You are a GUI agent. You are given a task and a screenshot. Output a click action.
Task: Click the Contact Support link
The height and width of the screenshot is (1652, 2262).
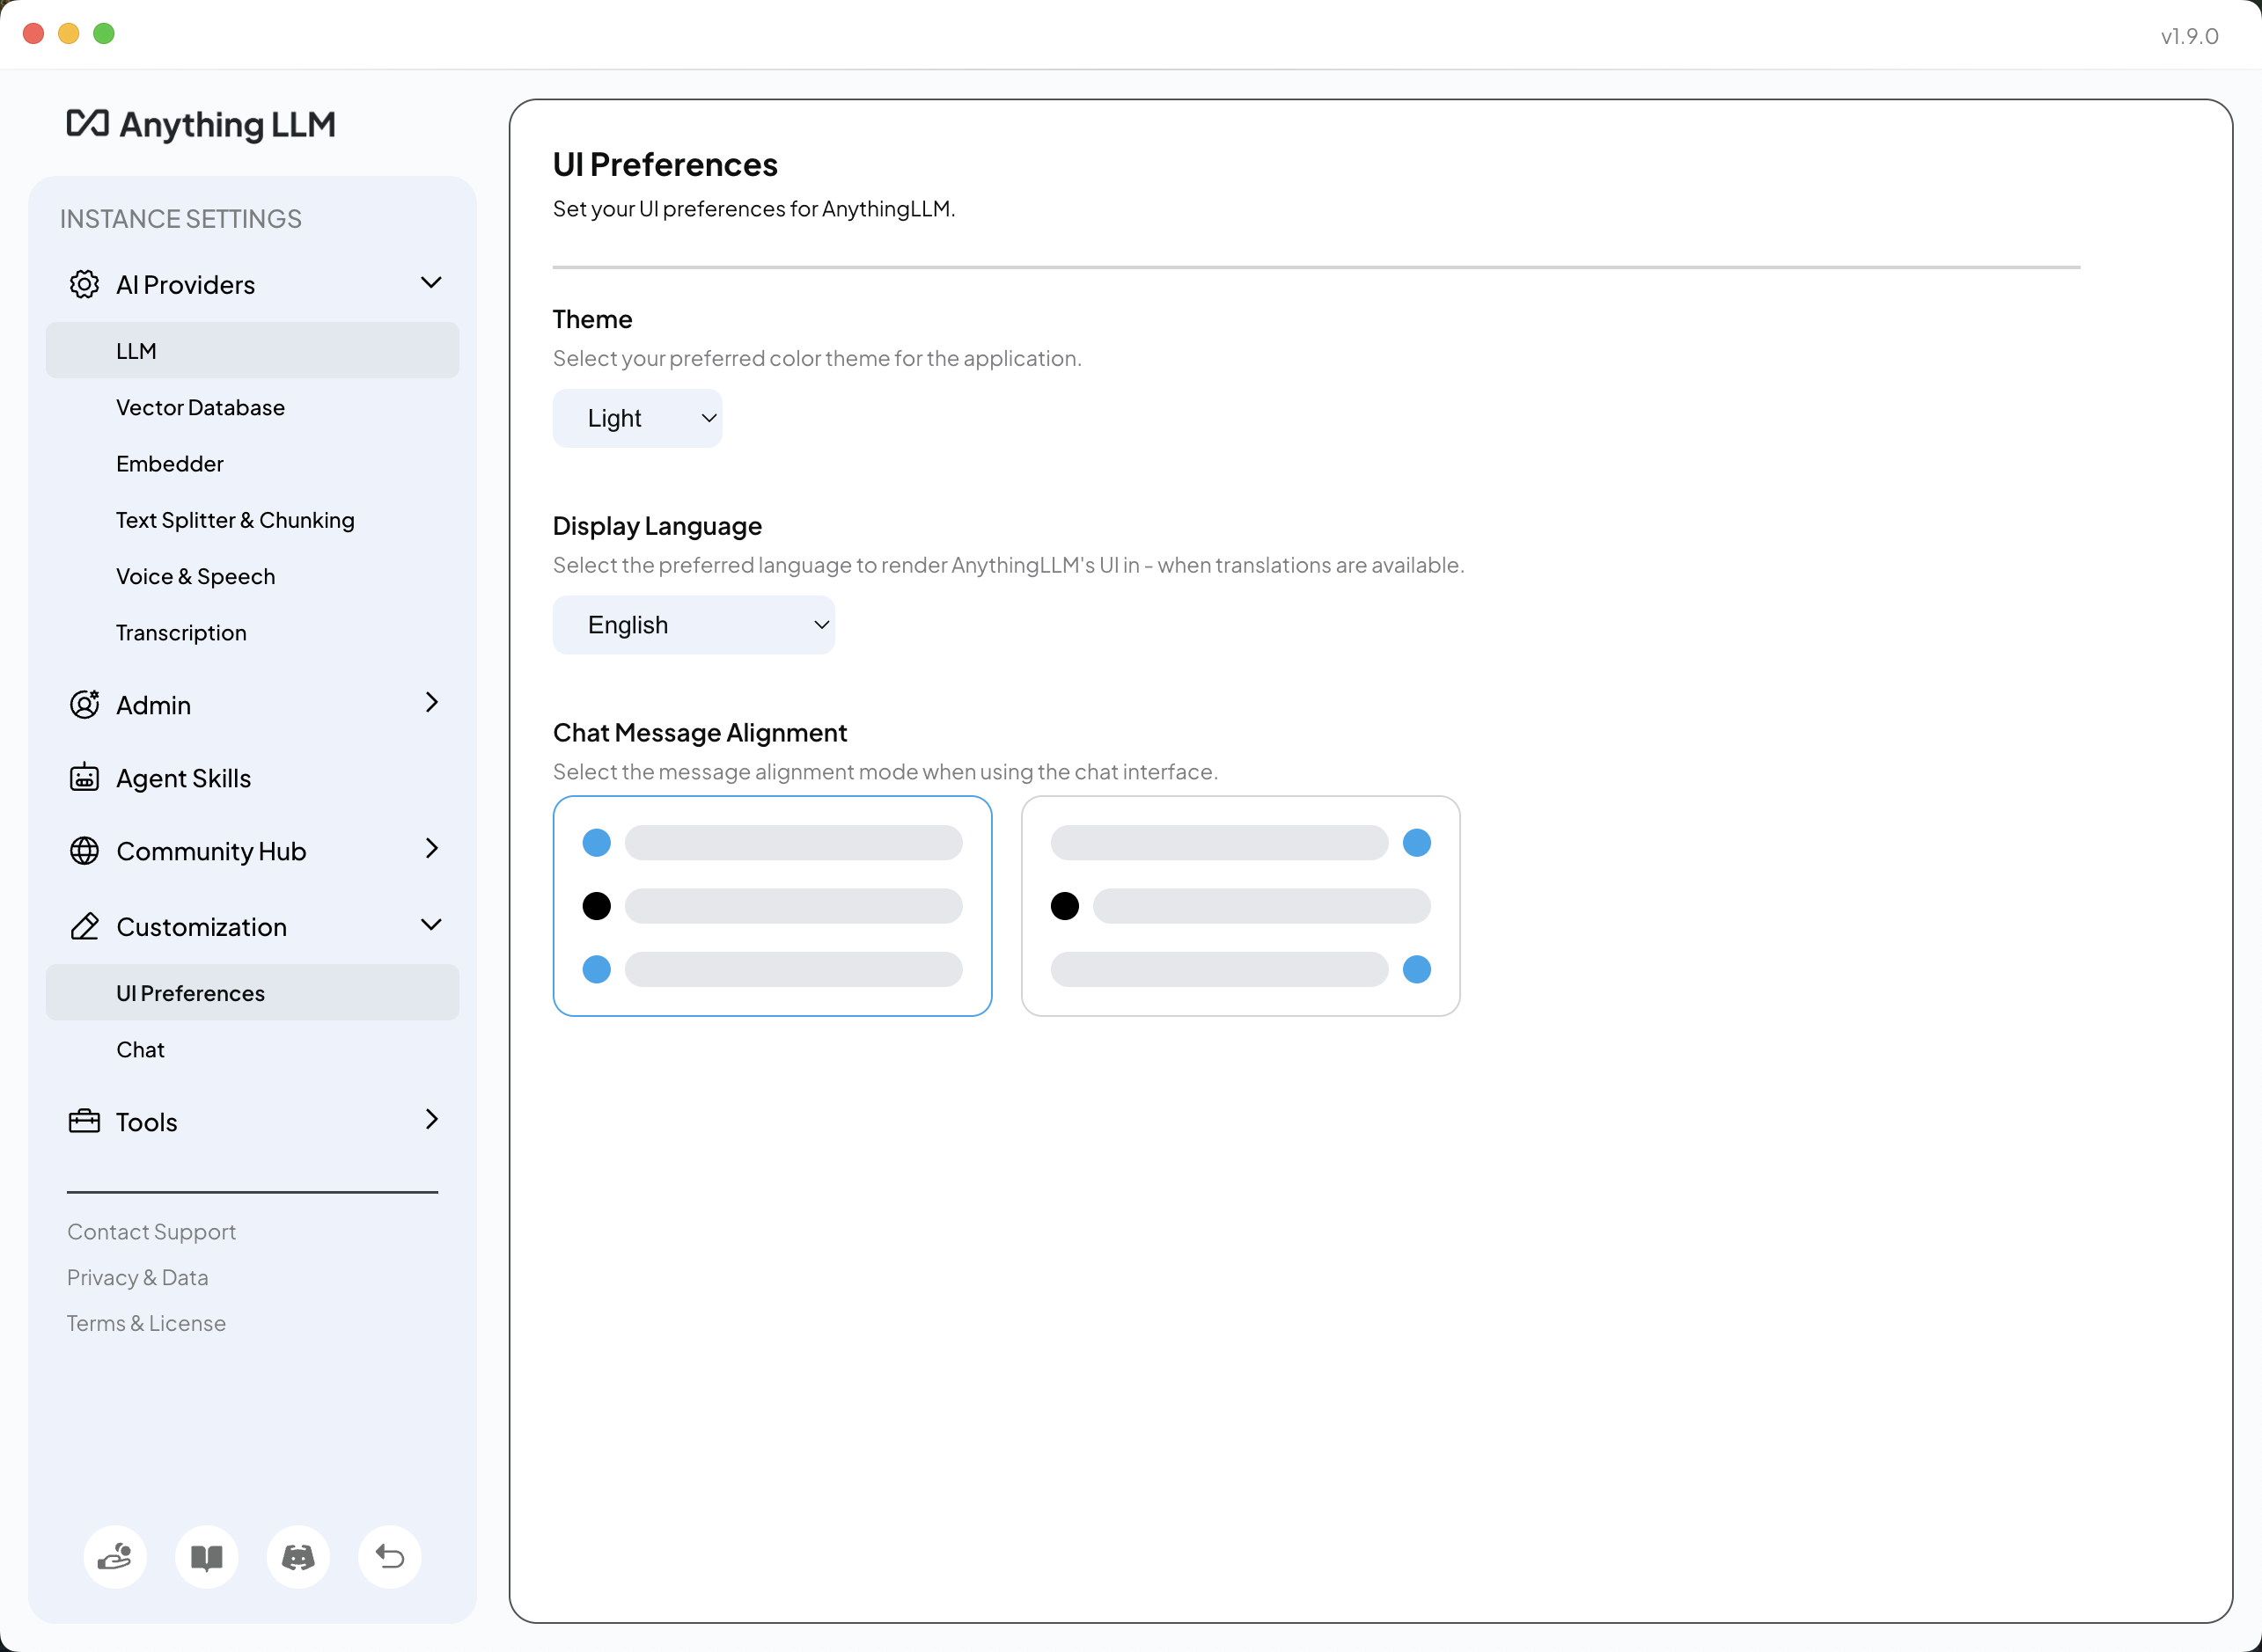pos(151,1232)
